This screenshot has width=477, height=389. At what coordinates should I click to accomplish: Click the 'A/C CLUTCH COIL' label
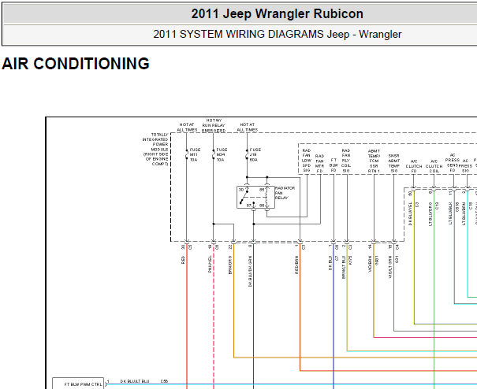pos(434,166)
